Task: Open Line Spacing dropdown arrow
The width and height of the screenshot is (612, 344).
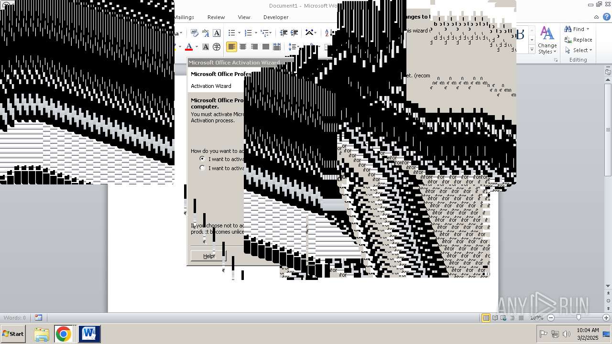Action: pos(297,47)
